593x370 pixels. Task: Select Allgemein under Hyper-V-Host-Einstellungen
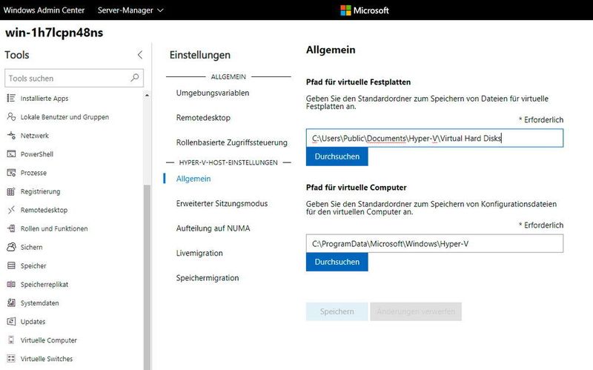(x=193, y=179)
